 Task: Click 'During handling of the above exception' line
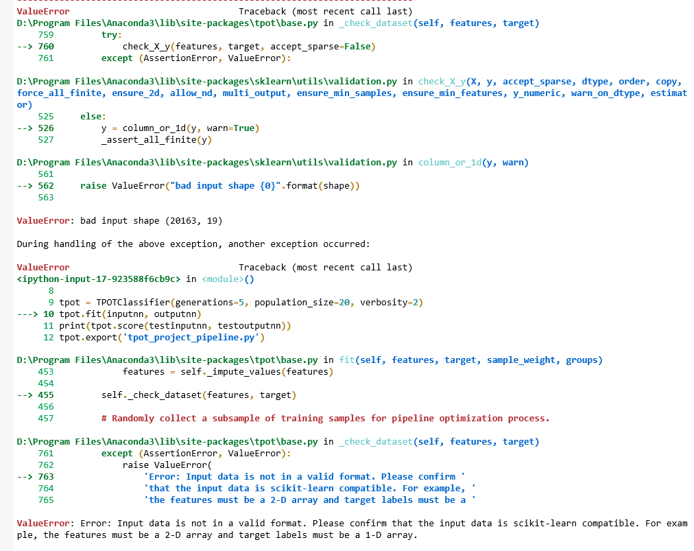click(193, 244)
